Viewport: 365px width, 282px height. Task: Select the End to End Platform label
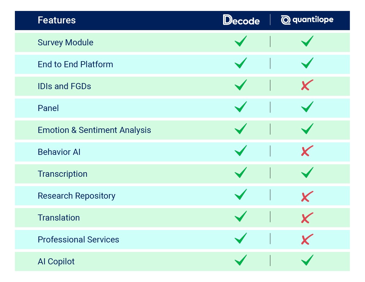[75, 64]
